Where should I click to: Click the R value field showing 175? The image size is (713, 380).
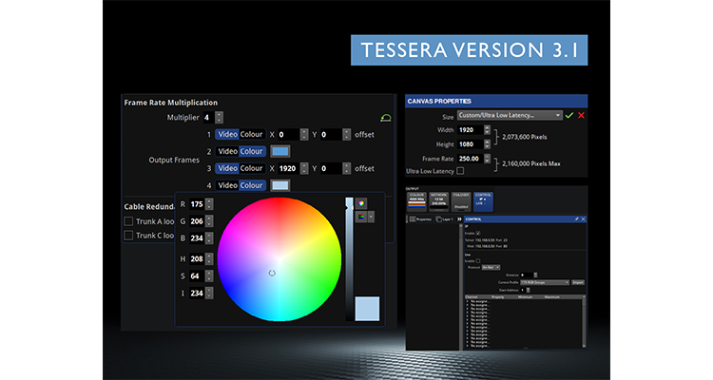tap(197, 204)
